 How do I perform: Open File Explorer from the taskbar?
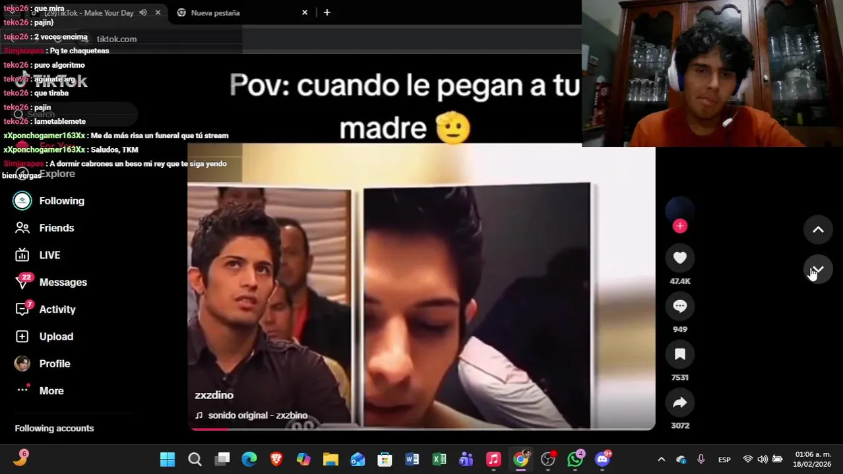tap(330, 460)
